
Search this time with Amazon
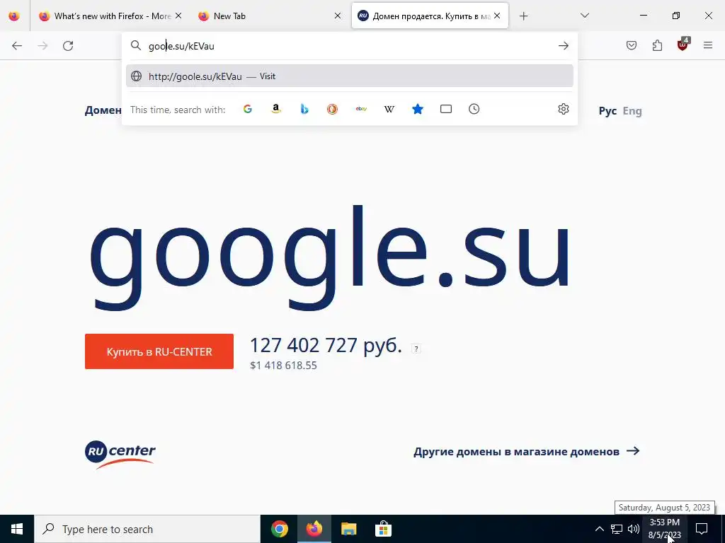click(x=276, y=109)
